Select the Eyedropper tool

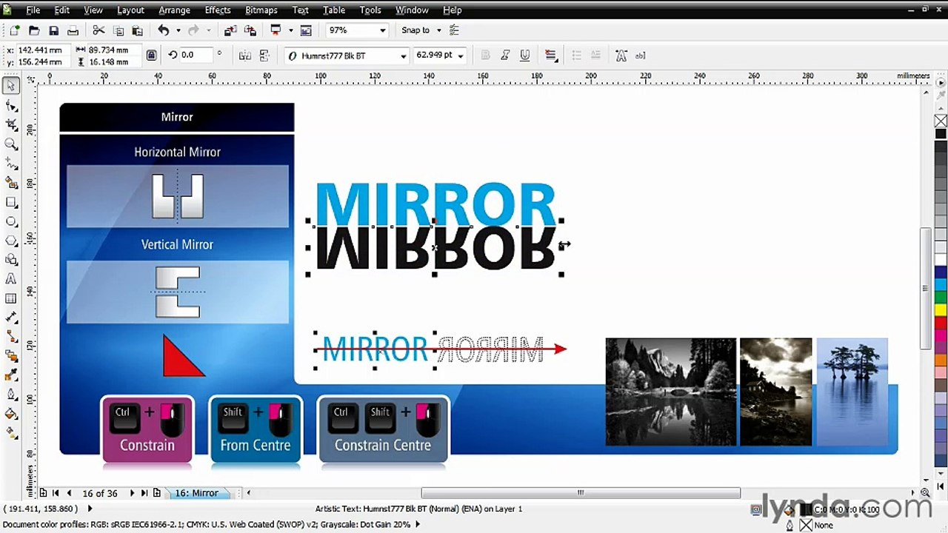pos(11,375)
